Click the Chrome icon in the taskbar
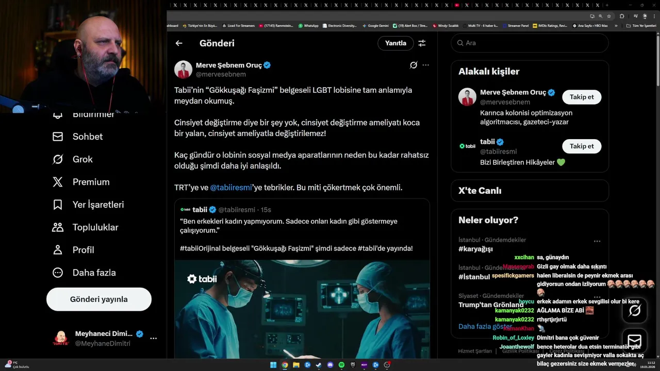The width and height of the screenshot is (660, 371). 285,365
